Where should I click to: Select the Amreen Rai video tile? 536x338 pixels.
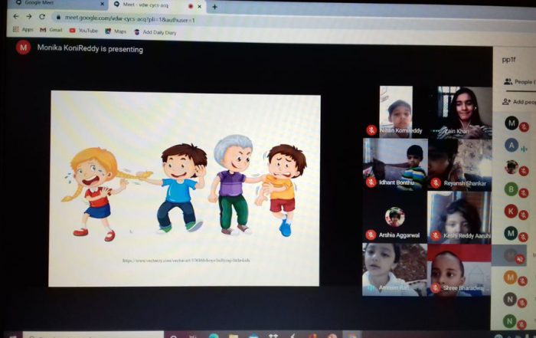pyautogui.click(x=394, y=270)
